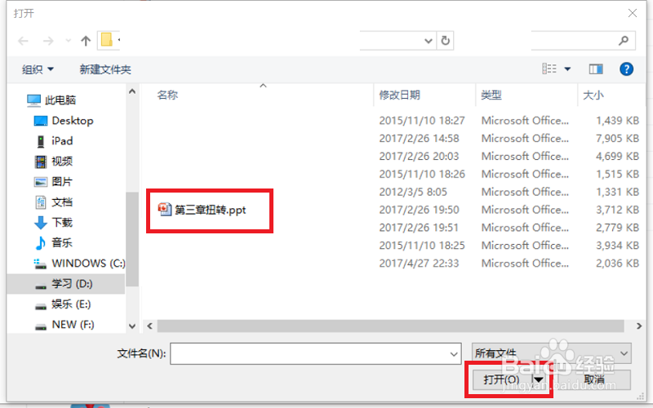Select 此电脑 in the navigation tree

(51, 100)
